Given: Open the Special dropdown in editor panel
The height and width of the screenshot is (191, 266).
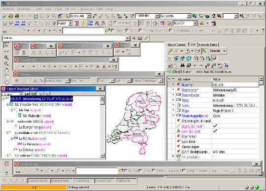Looking at the screenshot, I should [225, 51].
